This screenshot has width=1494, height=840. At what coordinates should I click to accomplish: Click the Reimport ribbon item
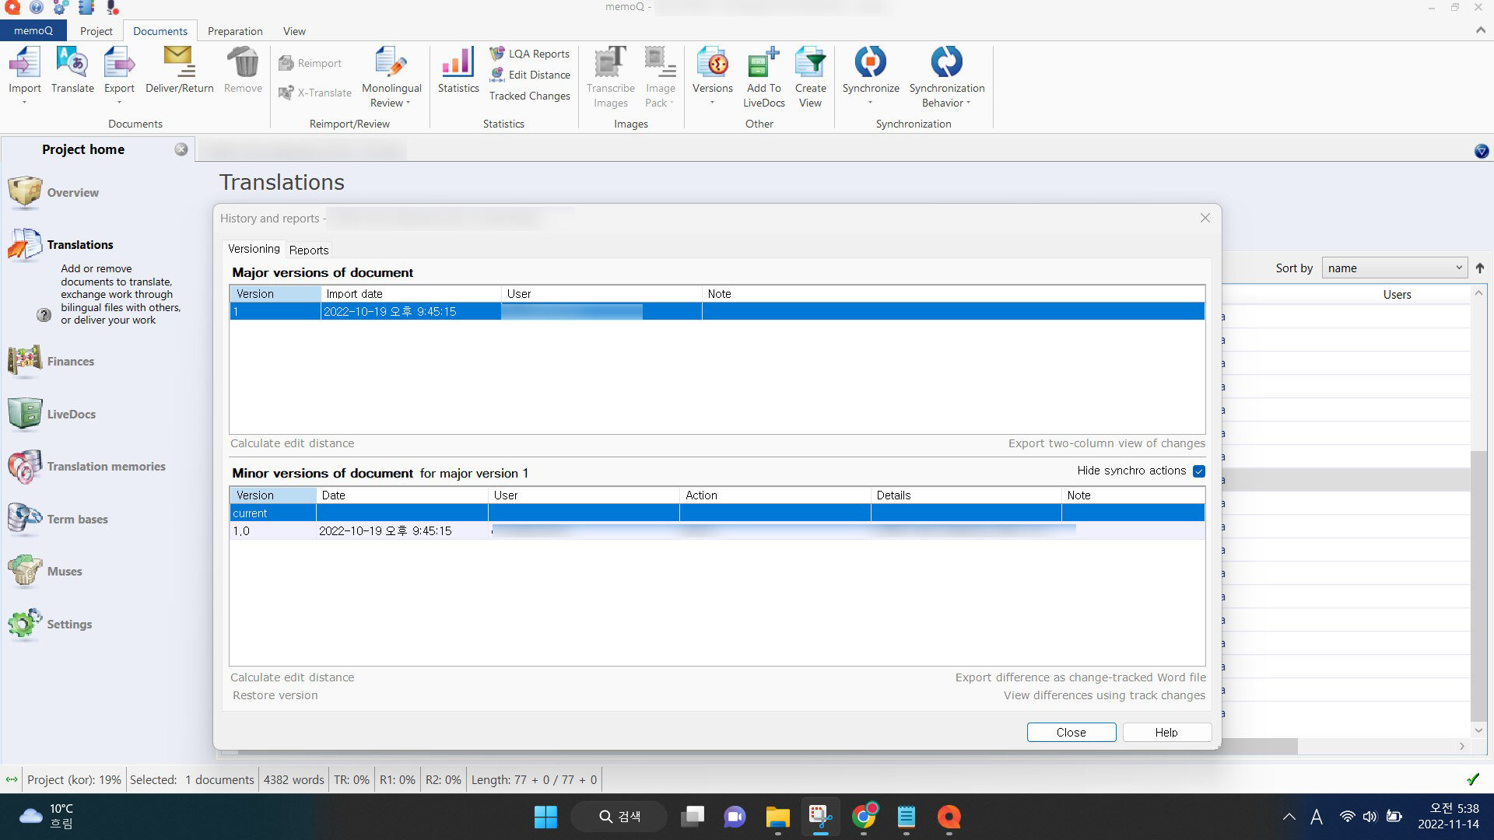[x=310, y=63]
